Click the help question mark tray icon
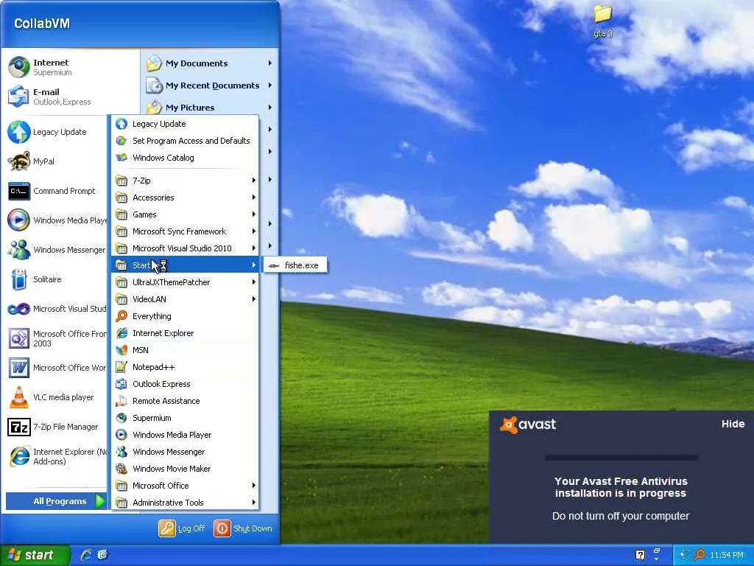The image size is (754, 566). click(641, 555)
